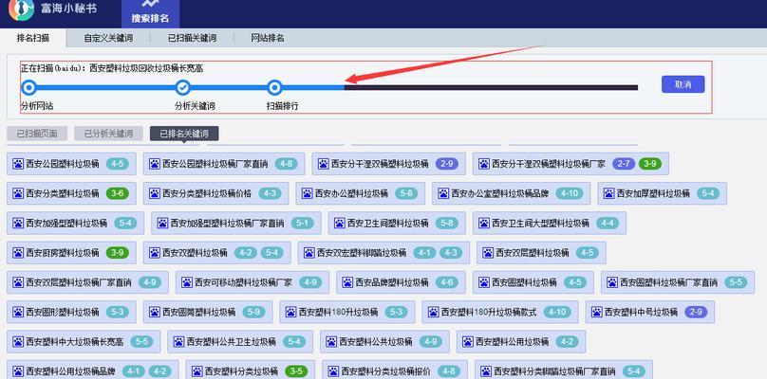Select the 网站排名 tab
The width and height of the screenshot is (767, 379).
268,38
